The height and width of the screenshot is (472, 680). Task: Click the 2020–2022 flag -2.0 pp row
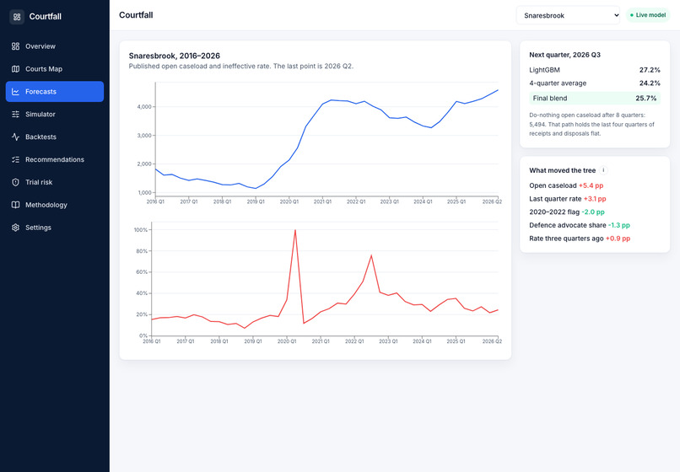(x=567, y=212)
